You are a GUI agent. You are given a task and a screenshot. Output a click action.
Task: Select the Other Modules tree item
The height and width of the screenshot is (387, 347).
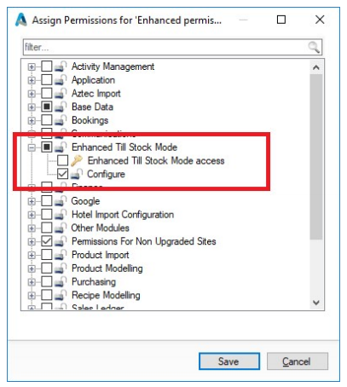[x=100, y=228]
